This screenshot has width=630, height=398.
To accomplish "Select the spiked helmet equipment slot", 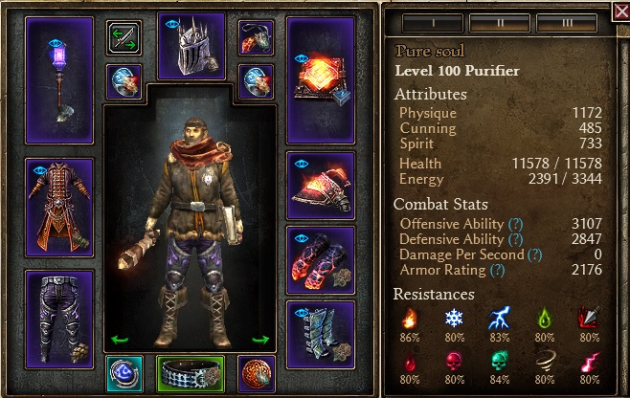I will (x=191, y=46).
